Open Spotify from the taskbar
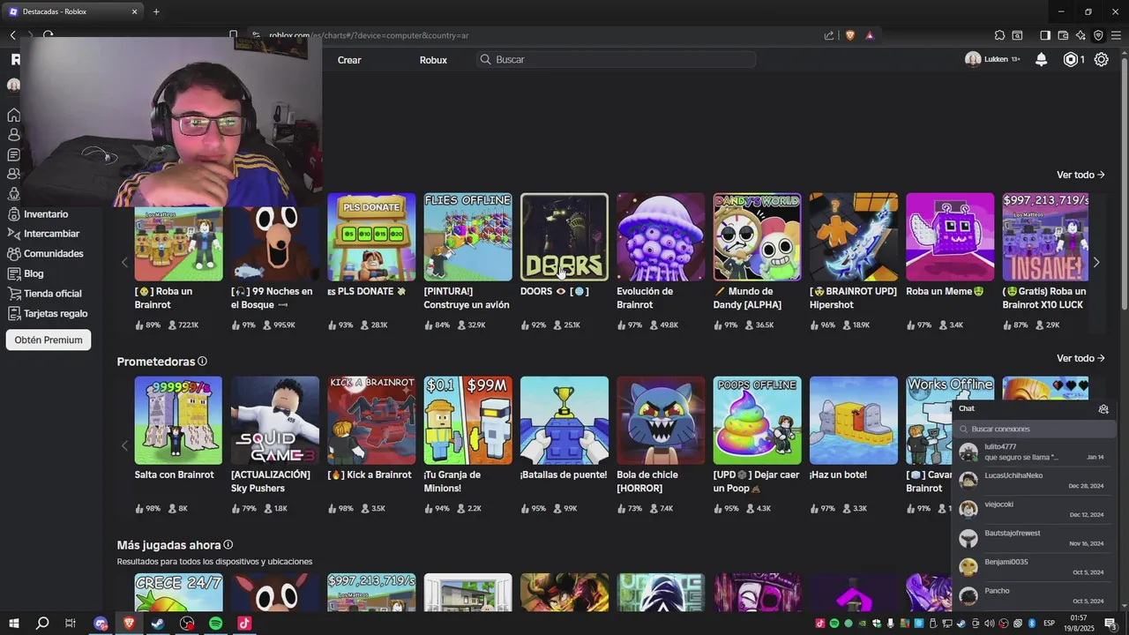1129x635 pixels. pos(216,624)
